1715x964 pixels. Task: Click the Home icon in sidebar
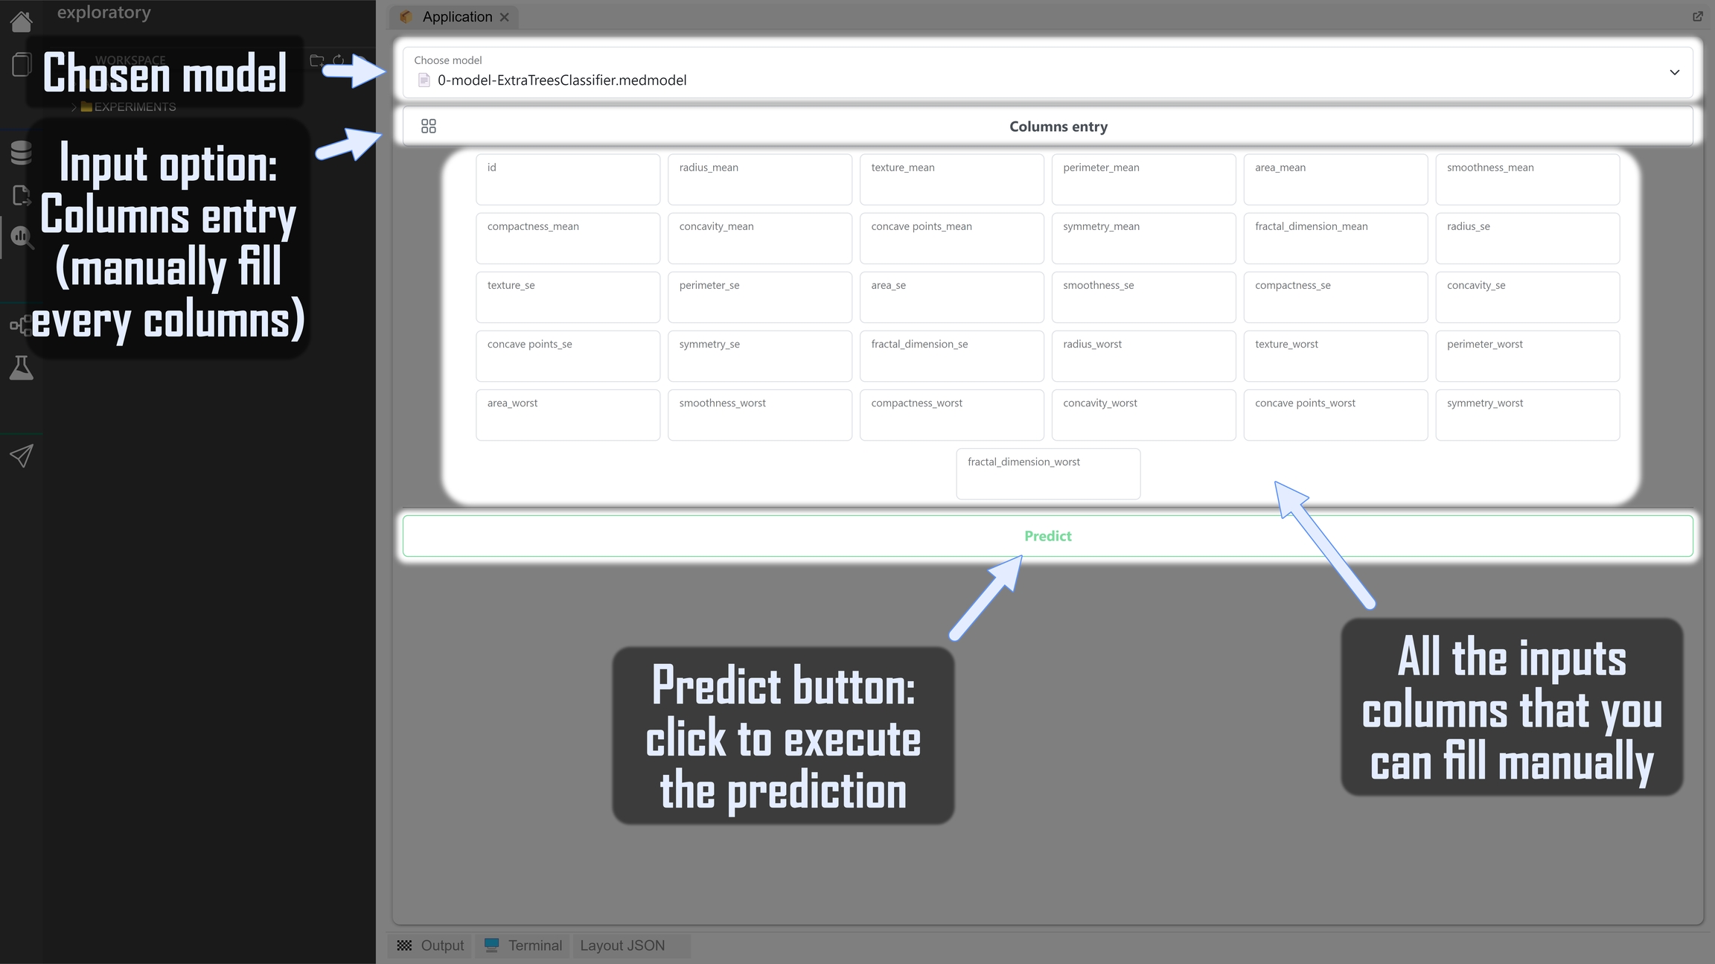click(x=21, y=22)
